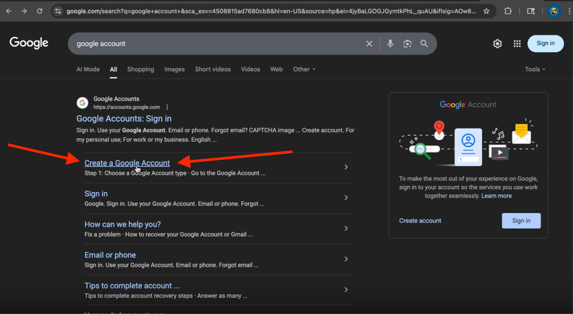Clear the search box with X icon

369,44
